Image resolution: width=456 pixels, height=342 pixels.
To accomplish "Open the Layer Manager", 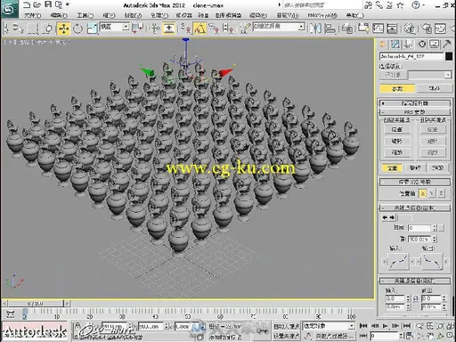I will tap(347, 28).
